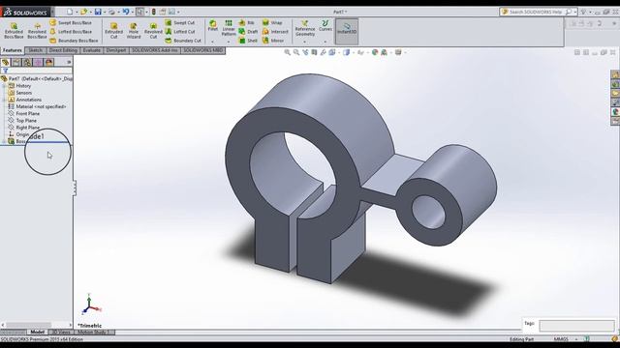
Task: Click the Open file icon
Action: (x=84, y=12)
